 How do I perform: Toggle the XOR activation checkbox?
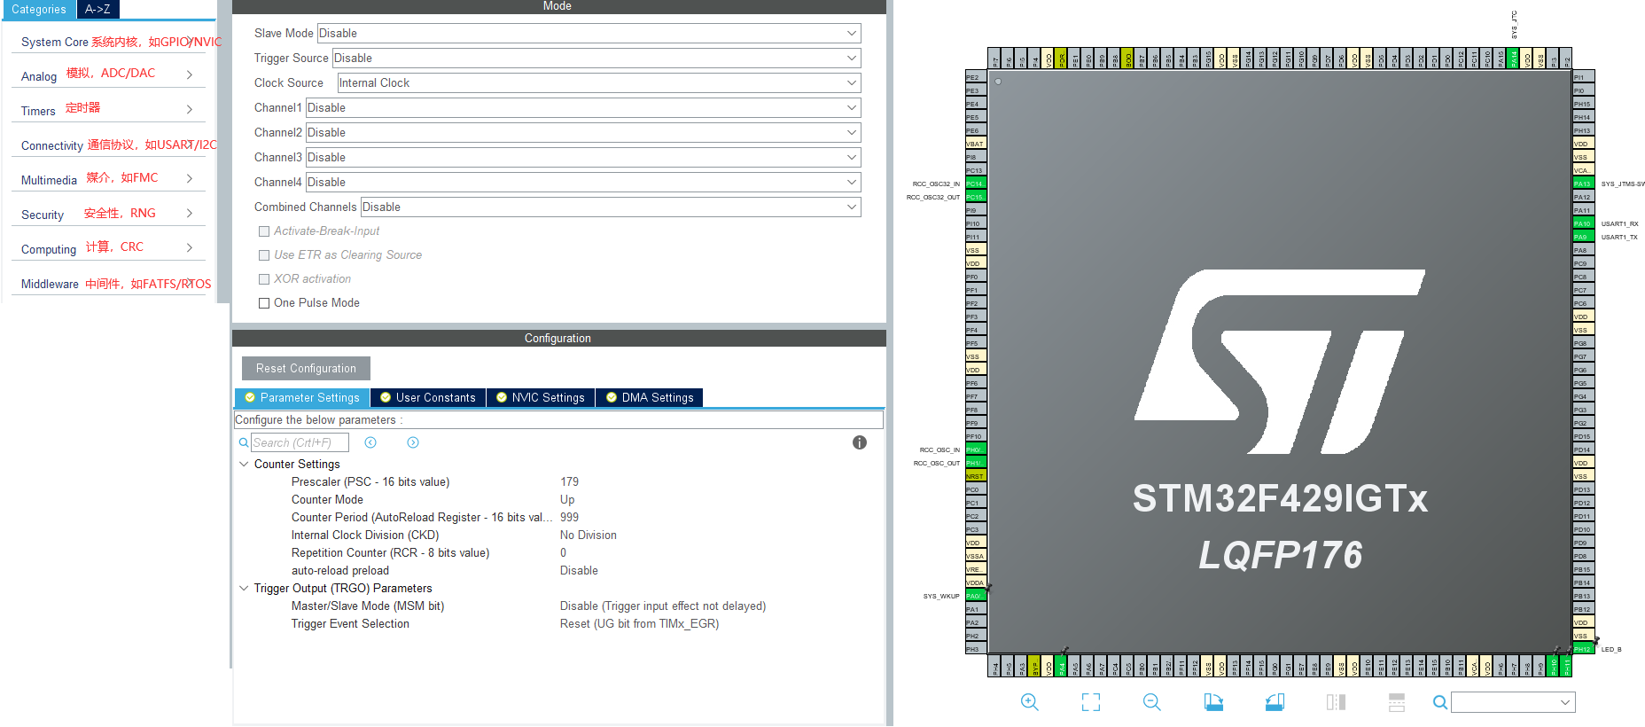(x=264, y=279)
